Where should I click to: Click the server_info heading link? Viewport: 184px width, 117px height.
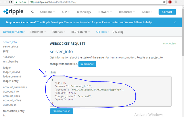coord(61,52)
